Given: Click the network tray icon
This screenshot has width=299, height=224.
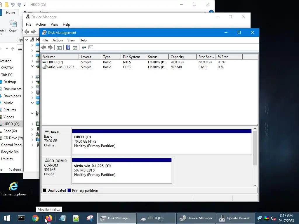Looking at the screenshot, I should click(x=260, y=218).
